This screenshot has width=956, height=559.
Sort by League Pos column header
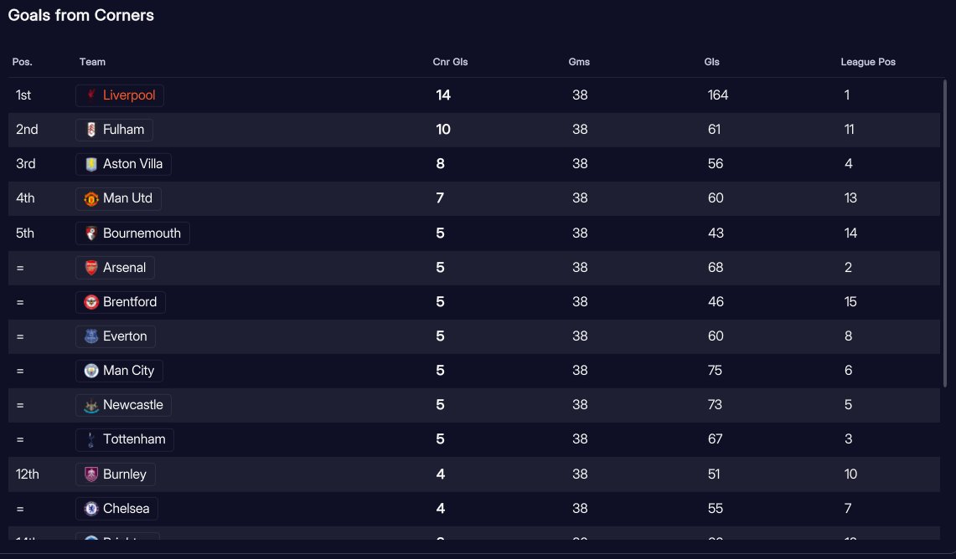click(867, 61)
